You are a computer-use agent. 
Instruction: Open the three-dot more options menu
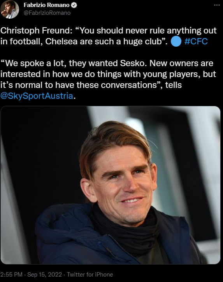217,5
